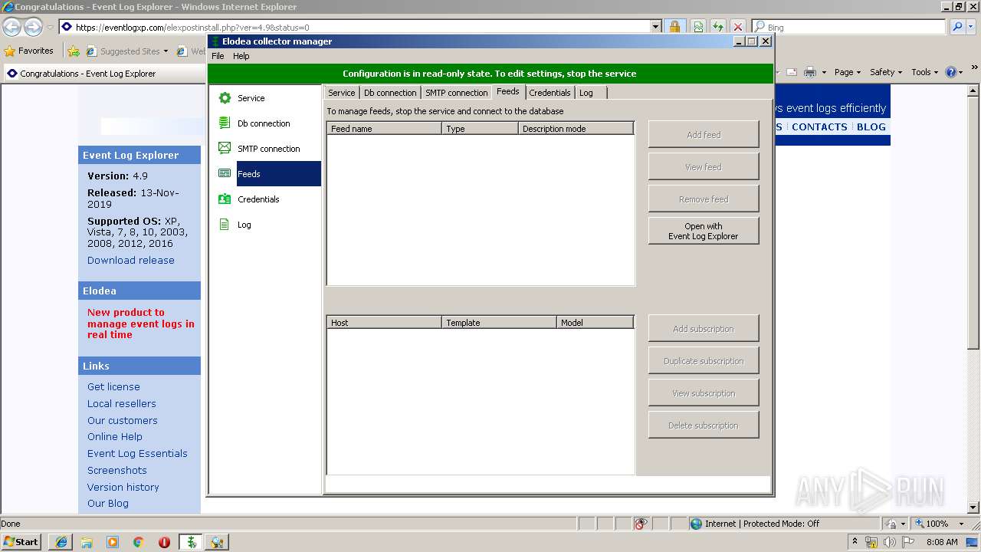This screenshot has height=552, width=981.
Task: Open the File menu in Elodea
Action: [218, 56]
